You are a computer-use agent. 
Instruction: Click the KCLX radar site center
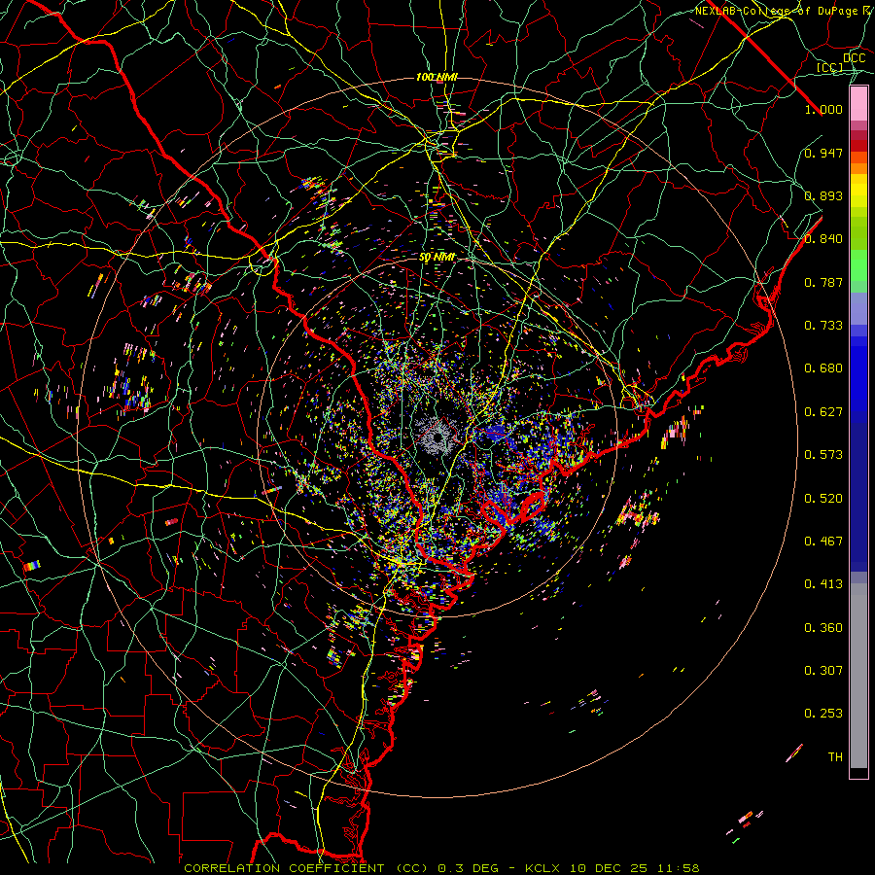click(x=437, y=437)
